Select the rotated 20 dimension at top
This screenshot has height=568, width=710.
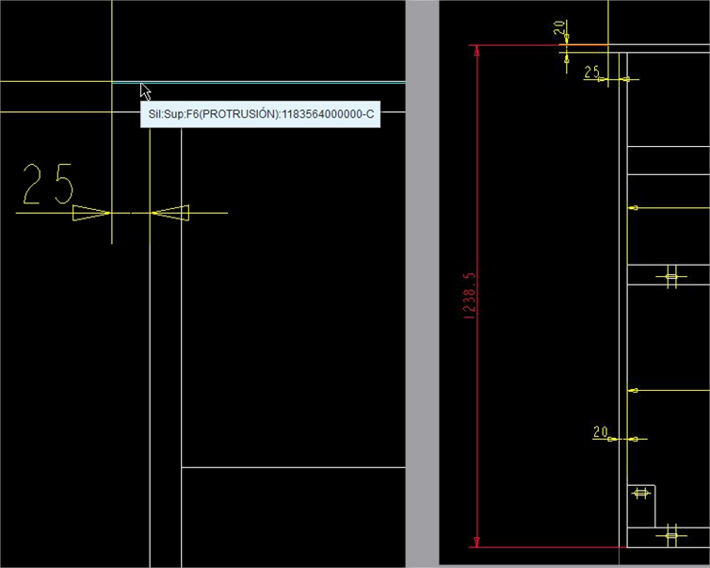(559, 27)
